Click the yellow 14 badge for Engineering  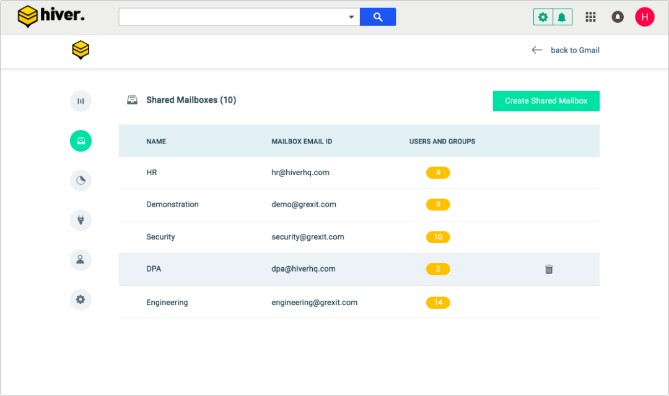point(438,303)
